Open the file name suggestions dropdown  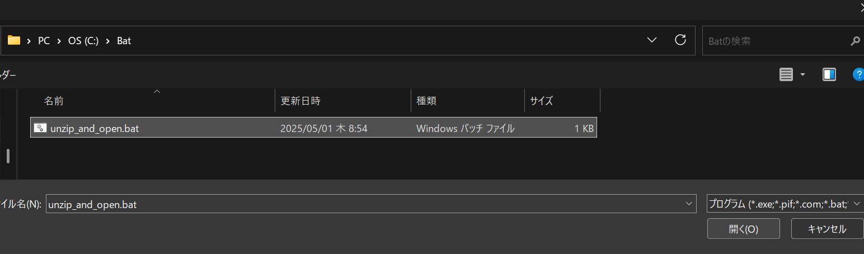coord(689,204)
